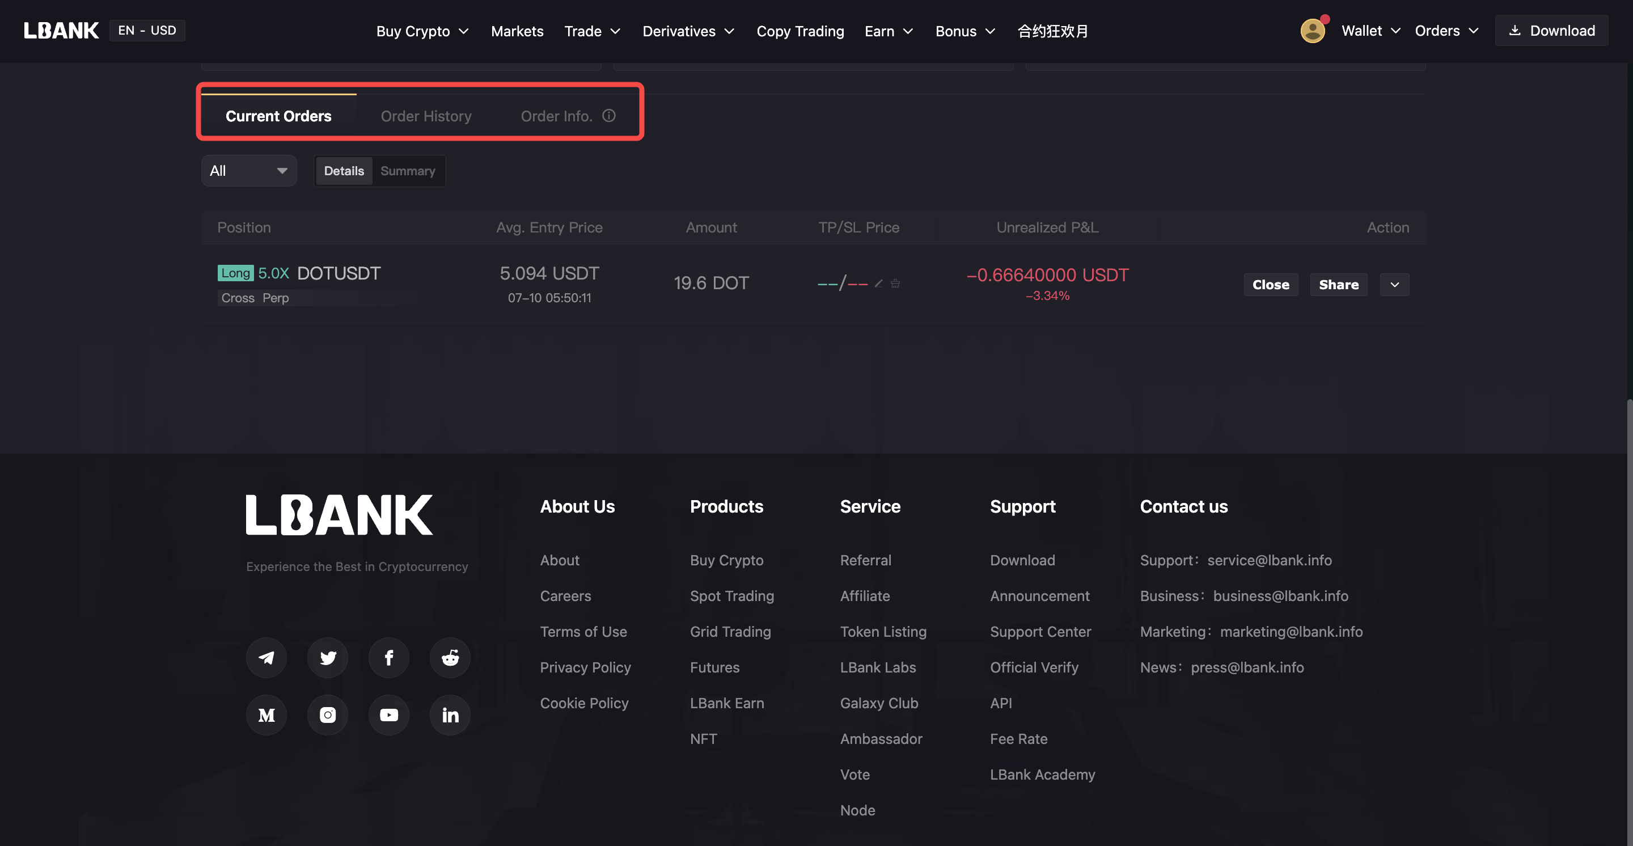Screen dimensions: 1633x846
Task: Switch to Order Info. tab
Action: [556, 116]
